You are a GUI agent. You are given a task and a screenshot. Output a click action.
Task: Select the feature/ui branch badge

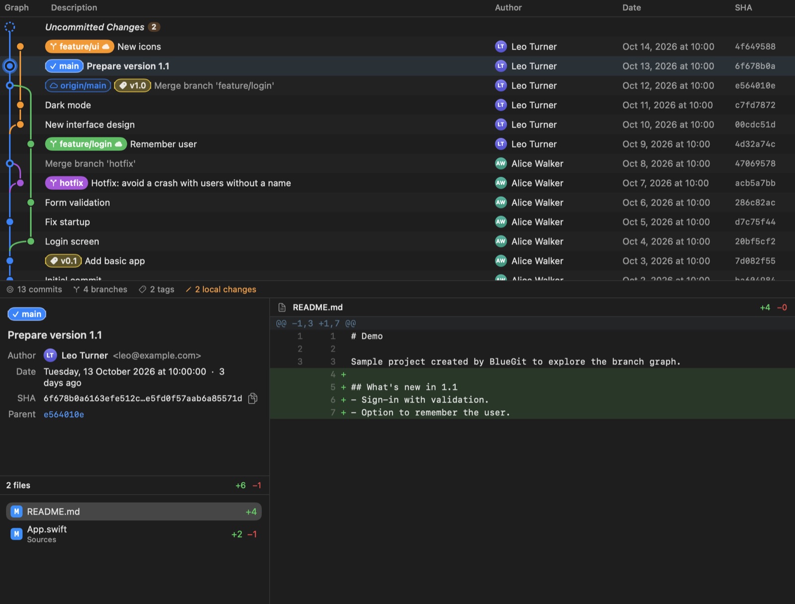tap(79, 46)
